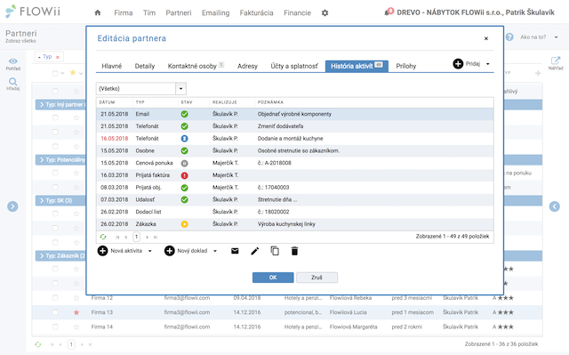Cancel with the Zruš button
Image resolution: width=569 pixels, height=355 pixels.
tap(317, 278)
